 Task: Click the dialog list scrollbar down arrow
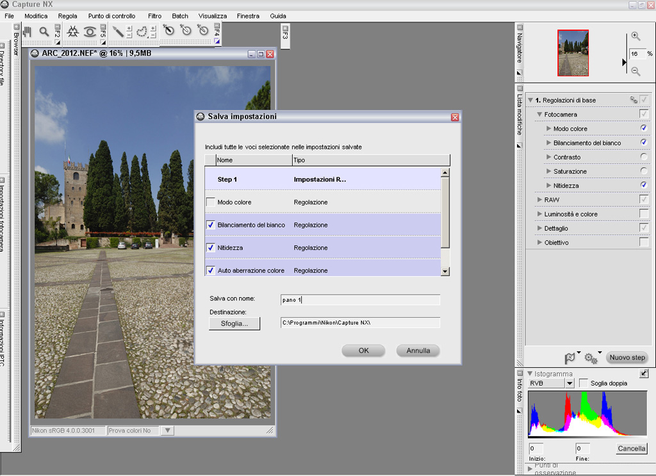coord(445,272)
